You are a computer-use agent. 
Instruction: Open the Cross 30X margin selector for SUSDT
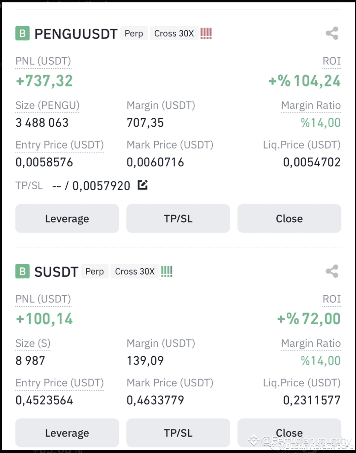click(135, 271)
